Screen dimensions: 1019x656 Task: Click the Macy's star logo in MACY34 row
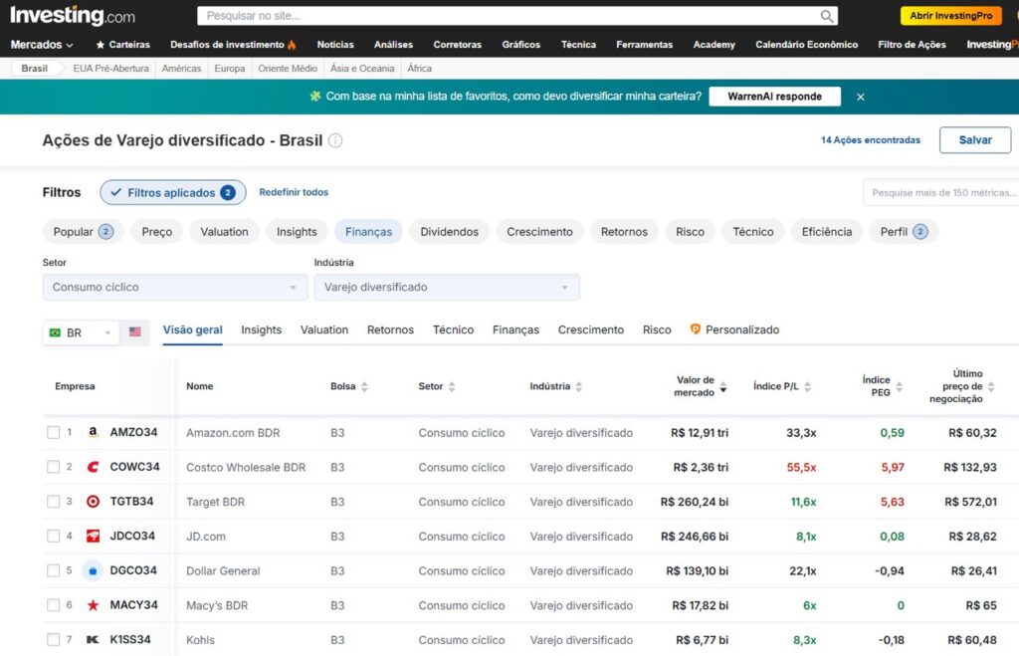pos(93,605)
